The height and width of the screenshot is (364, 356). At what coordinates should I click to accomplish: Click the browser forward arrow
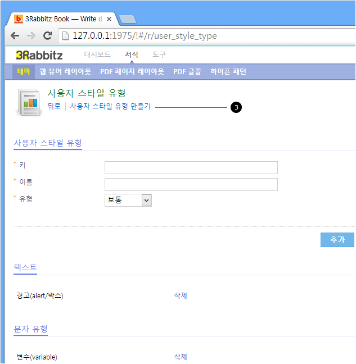pos(31,35)
